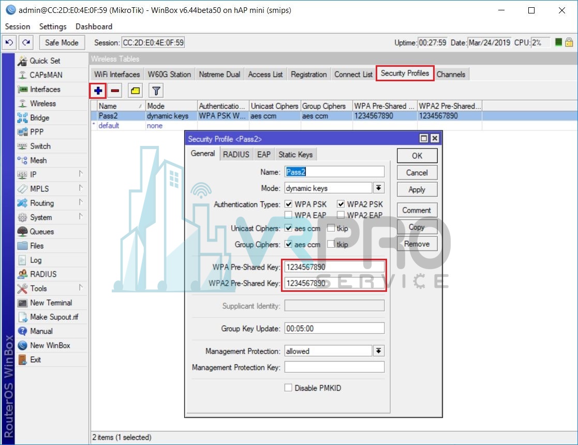The height and width of the screenshot is (445, 578).
Task: Check the tkip Unicast Ciphers checkbox
Action: (331, 229)
